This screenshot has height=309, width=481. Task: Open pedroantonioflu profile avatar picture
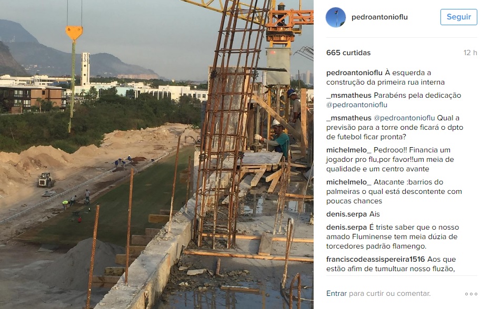click(x=336, y=17)
